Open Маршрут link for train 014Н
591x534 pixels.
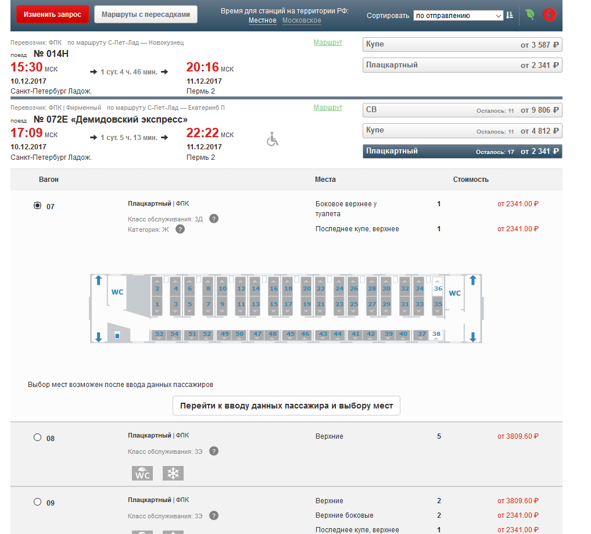click(328, 42)
